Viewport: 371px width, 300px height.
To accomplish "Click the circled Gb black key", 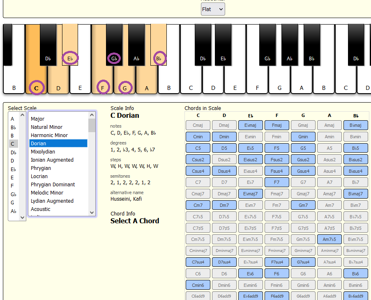I will [114, 44].
